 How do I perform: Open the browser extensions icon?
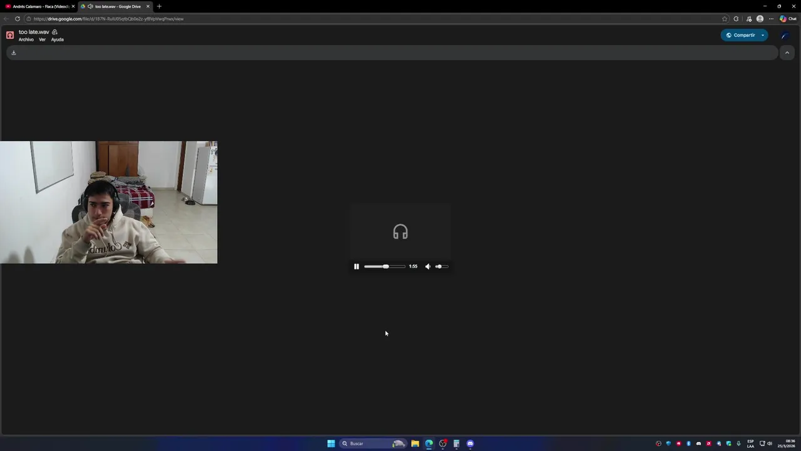coord(736,19)
